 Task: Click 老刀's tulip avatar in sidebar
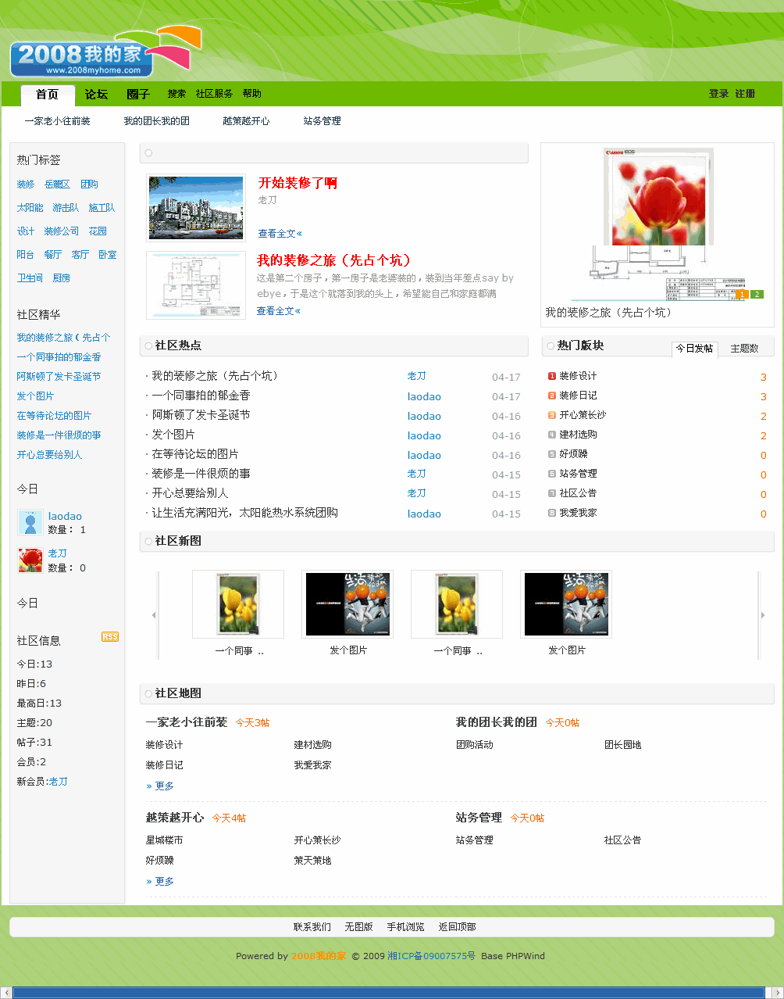(30, 560)
